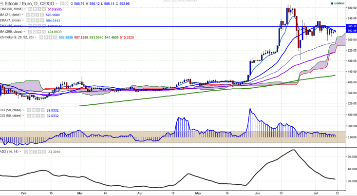Expand EMA (90, close) legend dropdown arrow

24,9
